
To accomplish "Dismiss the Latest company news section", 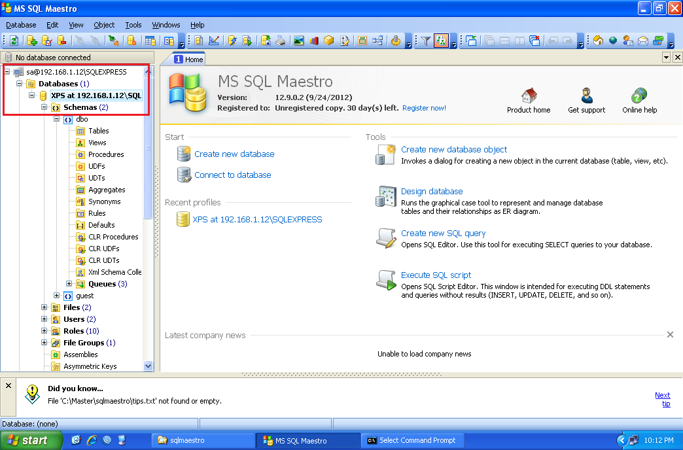I will coord(670,335).
